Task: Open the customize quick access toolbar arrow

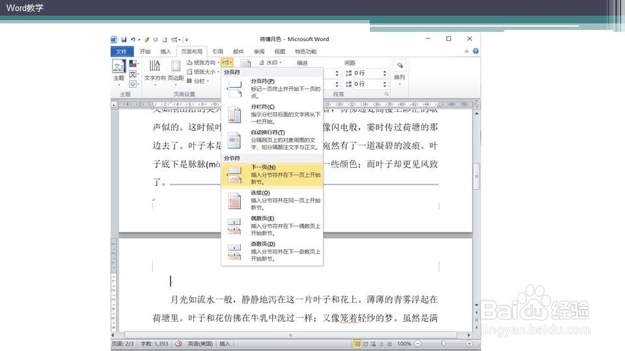Action: click(x=187, y=40)
